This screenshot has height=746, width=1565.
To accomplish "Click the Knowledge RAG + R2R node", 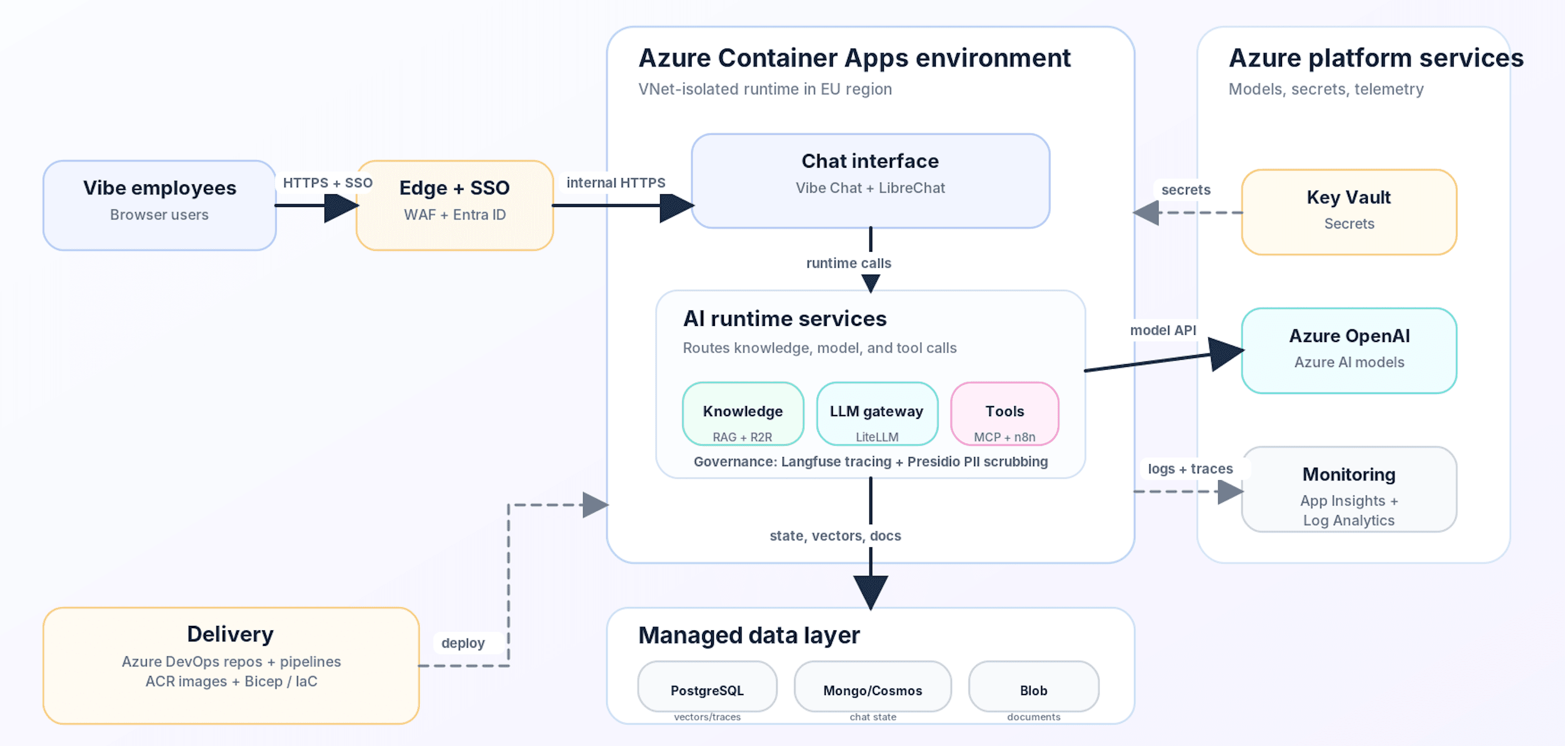I will pyautogui.click(x=743, y=414).
